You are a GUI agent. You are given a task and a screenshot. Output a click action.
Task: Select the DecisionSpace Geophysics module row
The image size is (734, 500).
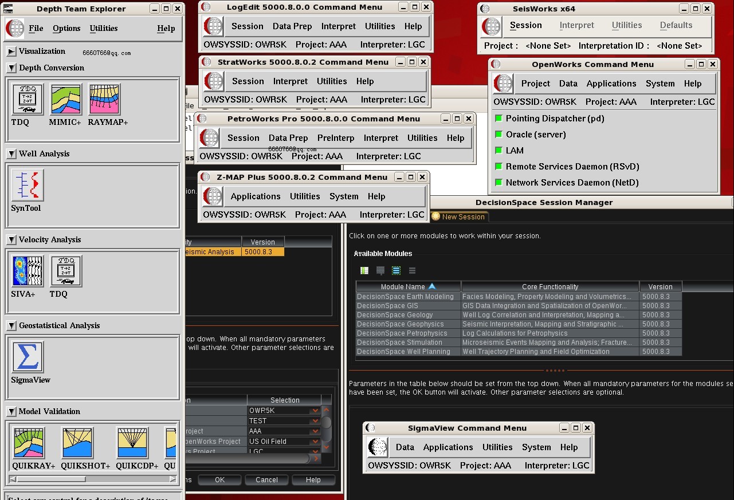tap(519, 324)
